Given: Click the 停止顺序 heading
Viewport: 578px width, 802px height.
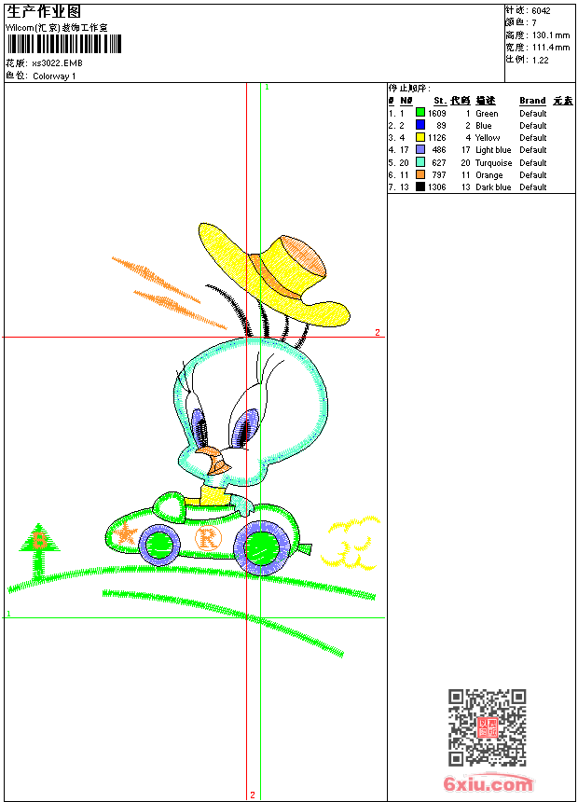Looking at the screenshot, I should click(x=409, y=88).
